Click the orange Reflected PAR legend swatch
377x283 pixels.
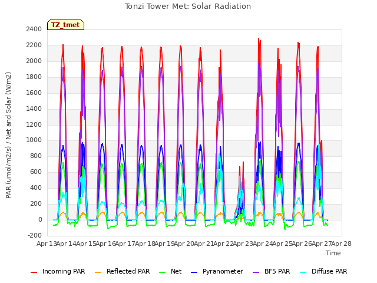98,272
